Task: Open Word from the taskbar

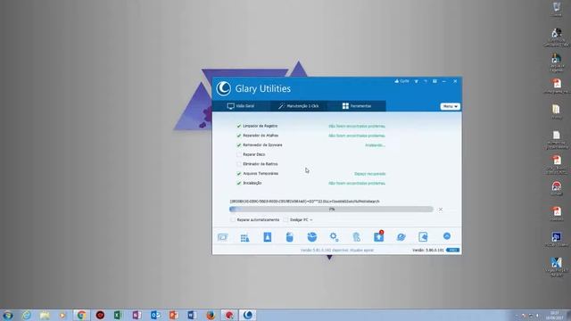Action: click(x=192, y=315)
